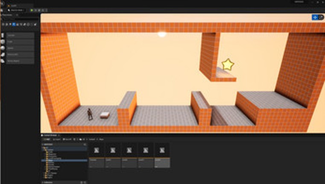Click the Unreal Engine logo icon
This screenshot has width=325, height=184.
tap(2, 3)
